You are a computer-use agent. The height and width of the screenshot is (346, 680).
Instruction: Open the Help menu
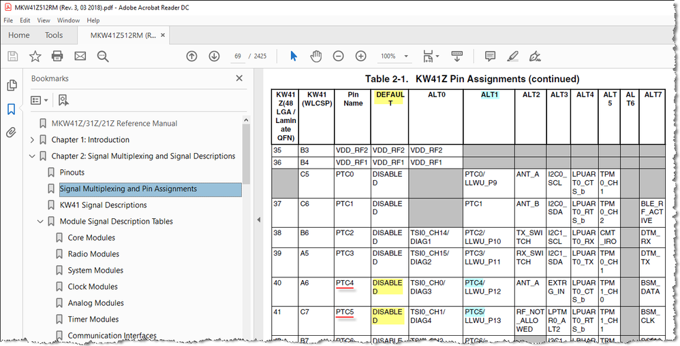pos(93,20)
